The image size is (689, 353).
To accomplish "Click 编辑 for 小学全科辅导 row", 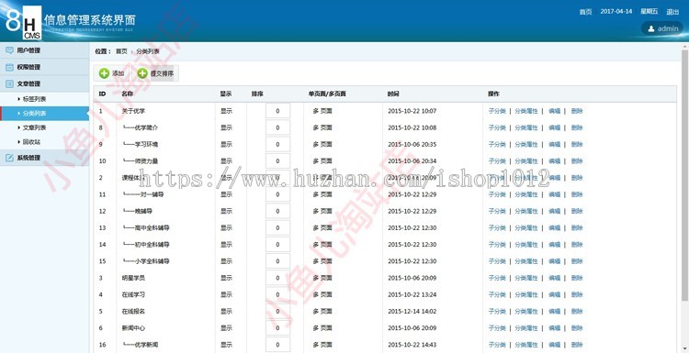I will pos(555,261).
